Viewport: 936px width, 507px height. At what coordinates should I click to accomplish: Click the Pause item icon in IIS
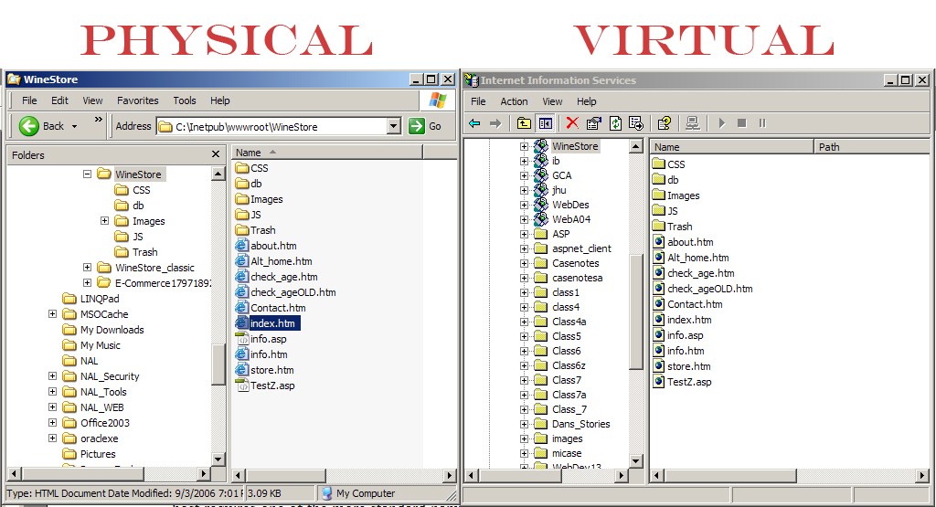[762, 123]
